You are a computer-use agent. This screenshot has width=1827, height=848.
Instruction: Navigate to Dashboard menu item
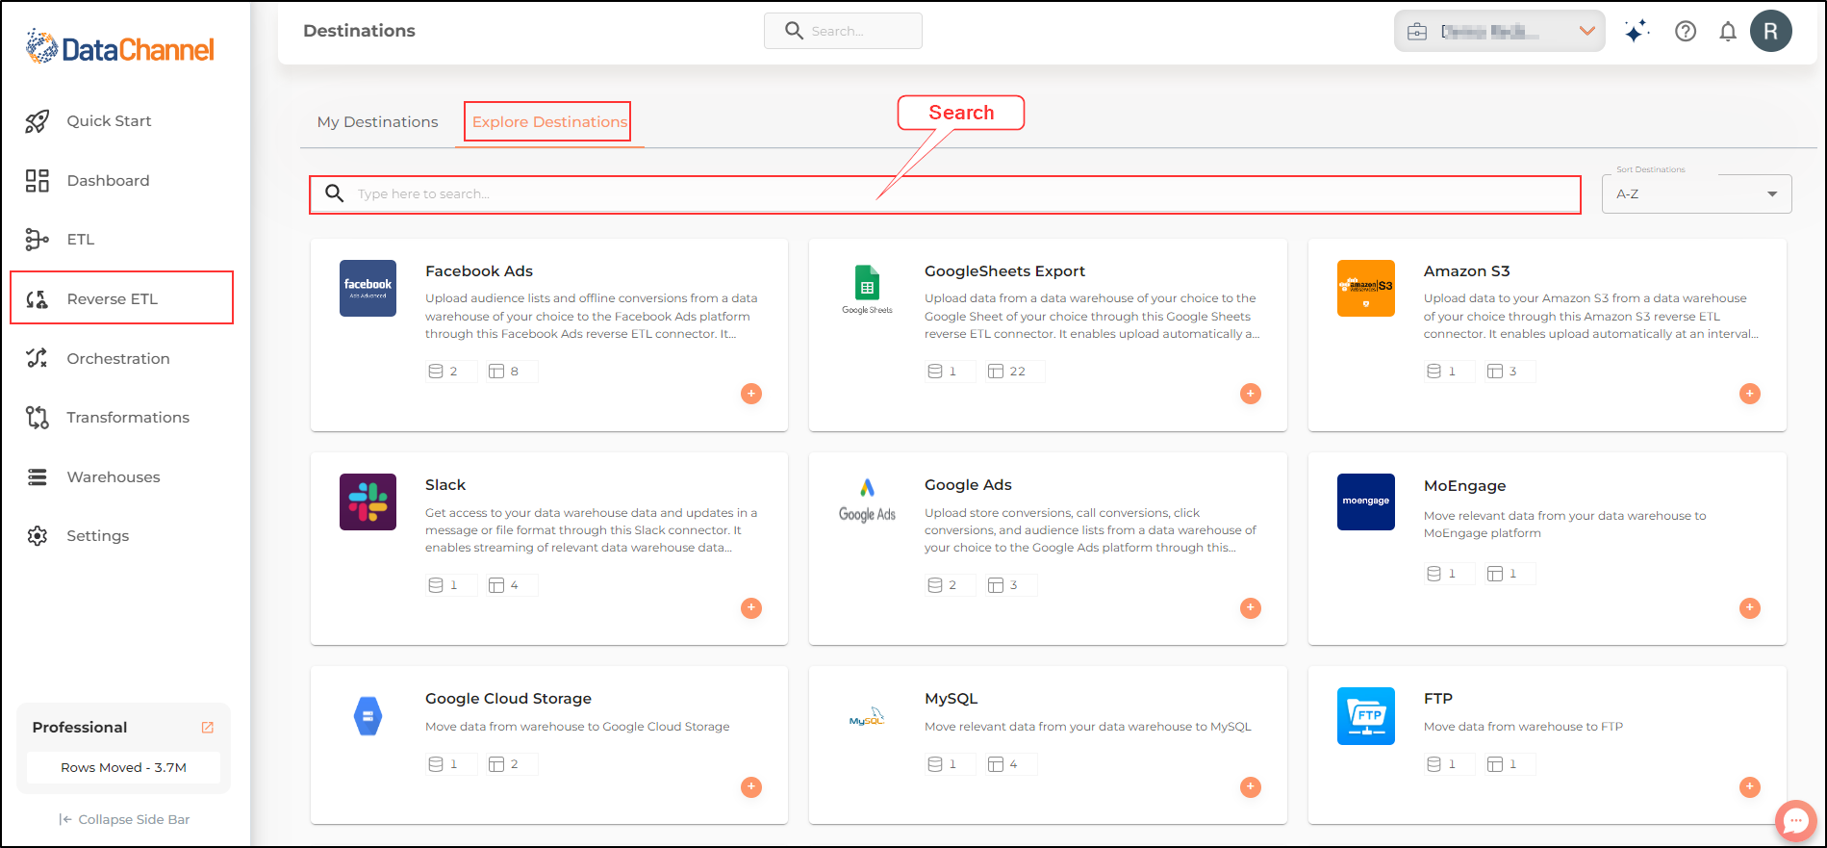(108, 181)
